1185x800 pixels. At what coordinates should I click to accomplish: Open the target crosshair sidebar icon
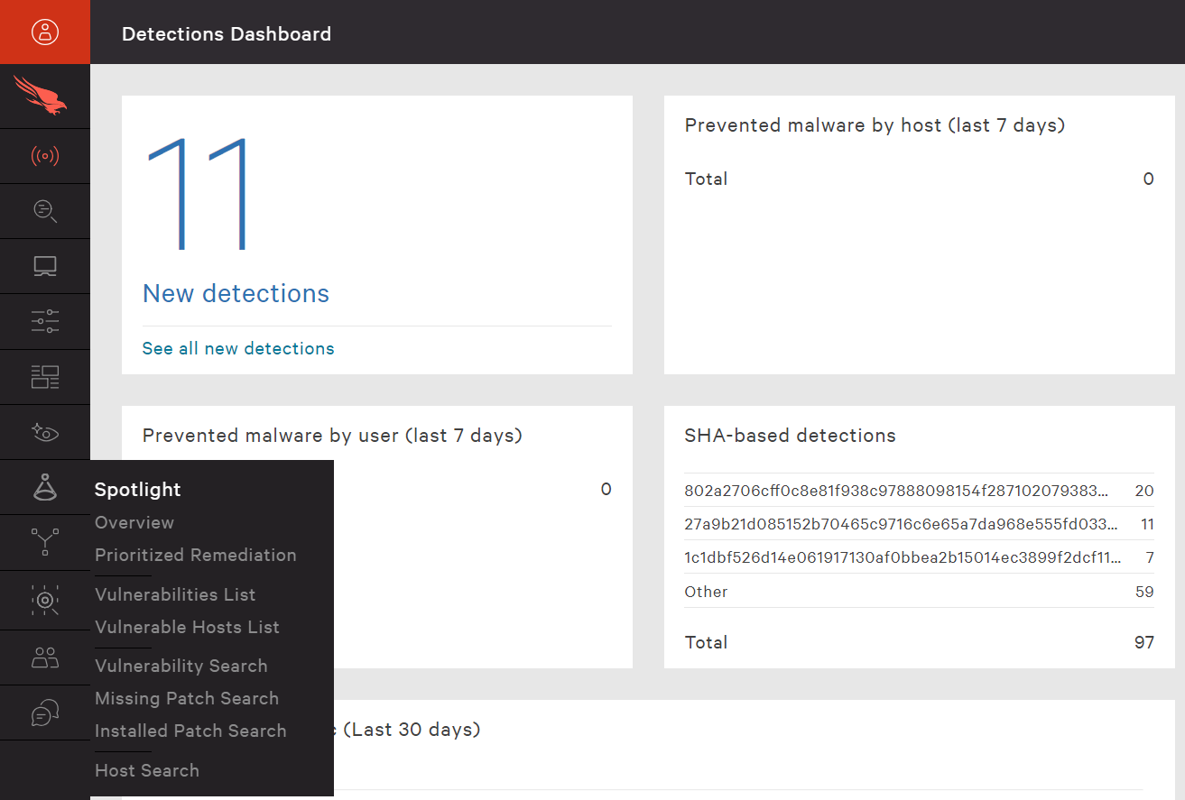pos(45,600)
